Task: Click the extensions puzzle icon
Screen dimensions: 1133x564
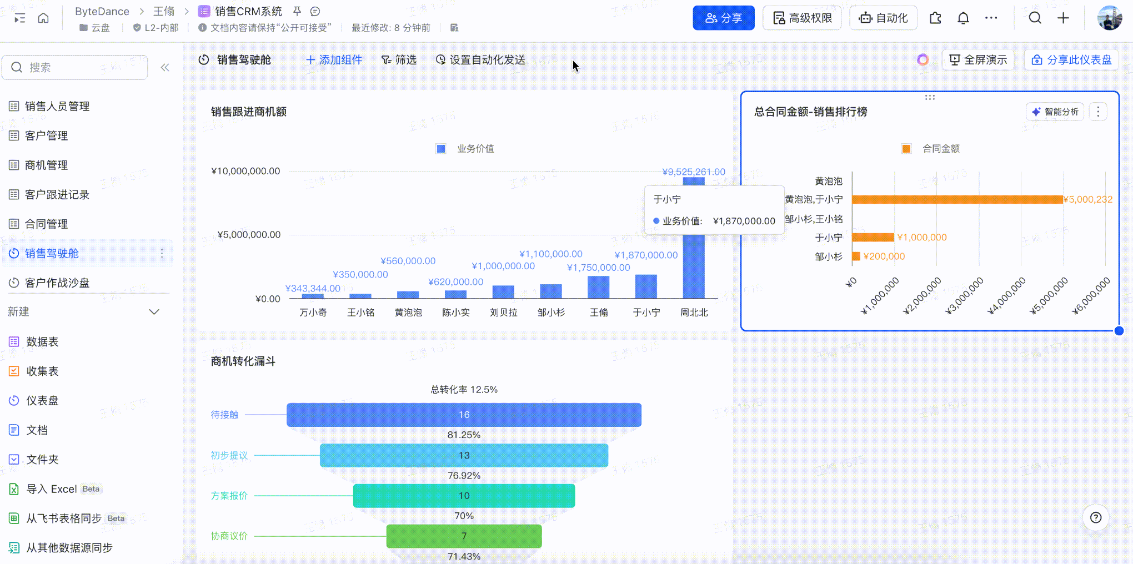Action: (935, 18)
